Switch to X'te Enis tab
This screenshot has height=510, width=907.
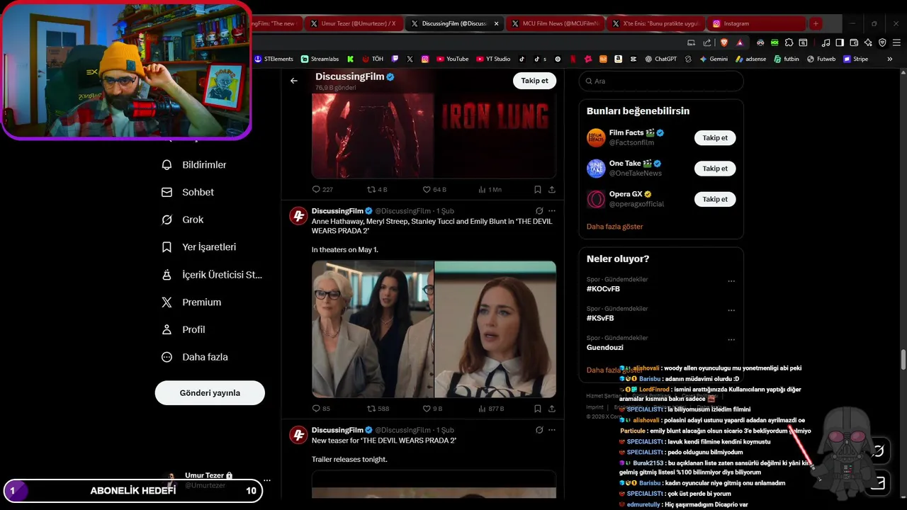pyautogui.click(x=655, y=23)
